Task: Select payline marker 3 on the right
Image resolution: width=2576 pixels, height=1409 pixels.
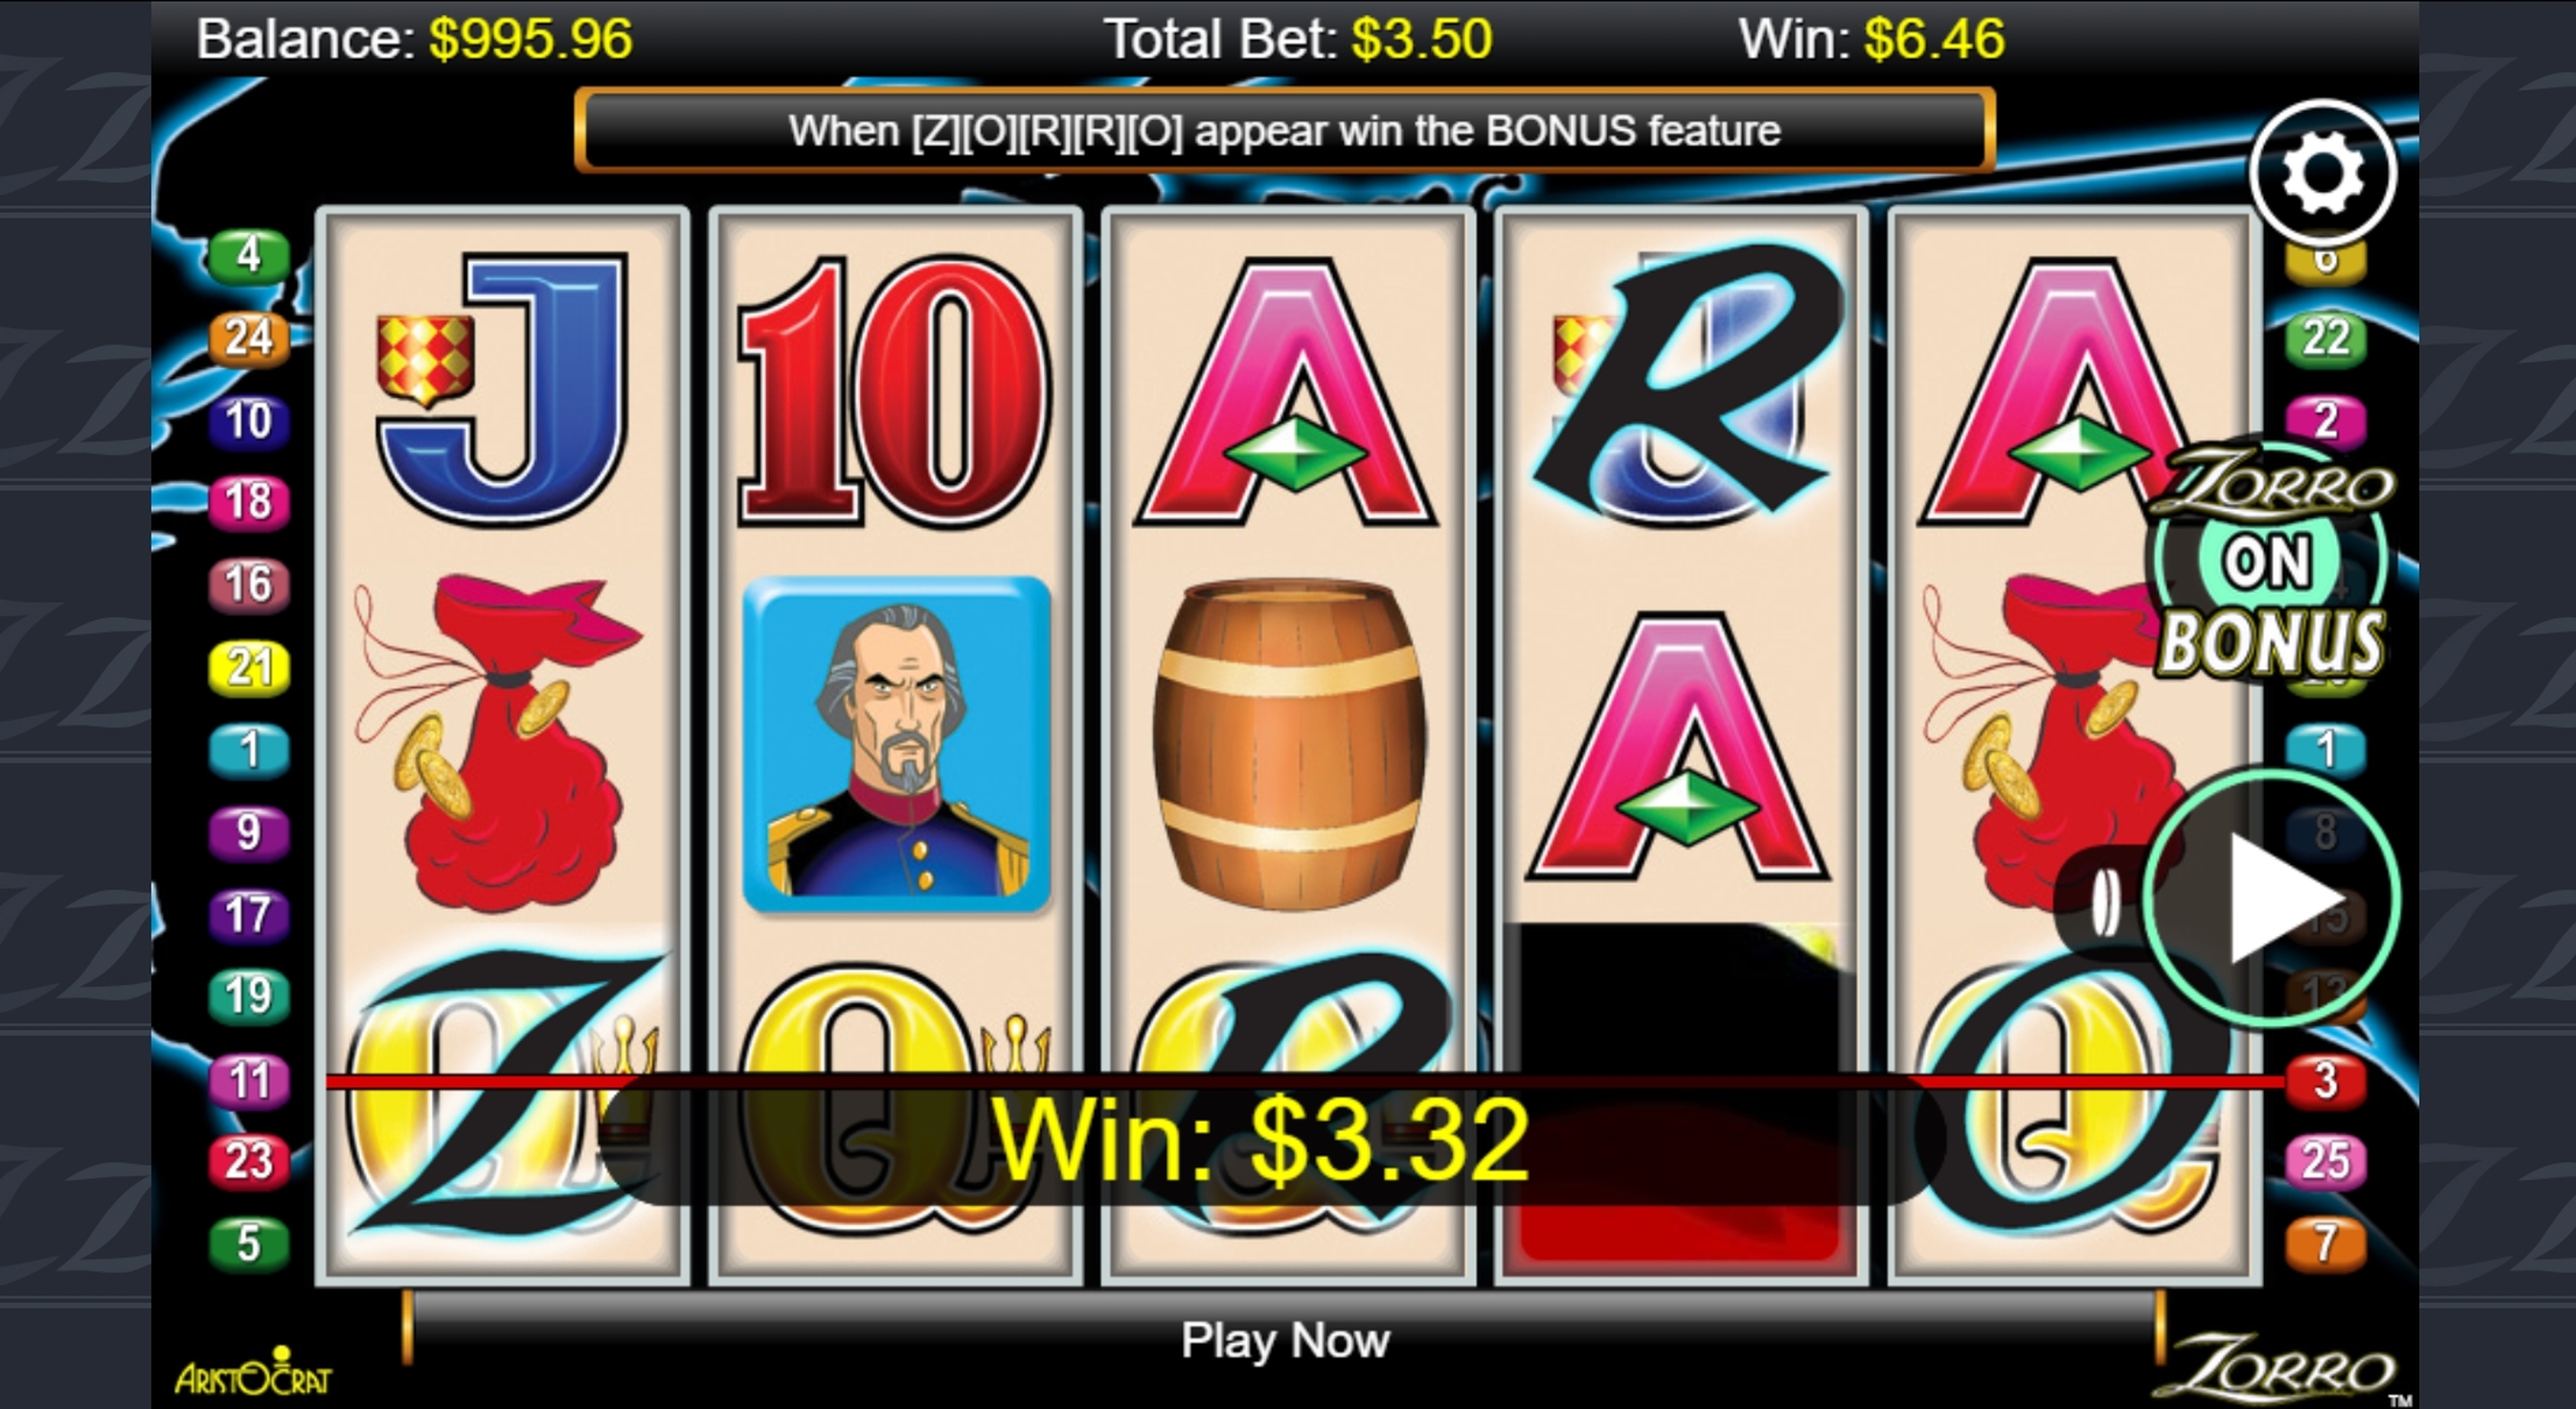Action: pyautogui.click(x=2326, y=1081)
